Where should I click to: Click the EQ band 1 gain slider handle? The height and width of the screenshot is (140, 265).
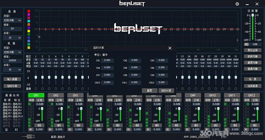pyautogui.click(x=36, y=77)
